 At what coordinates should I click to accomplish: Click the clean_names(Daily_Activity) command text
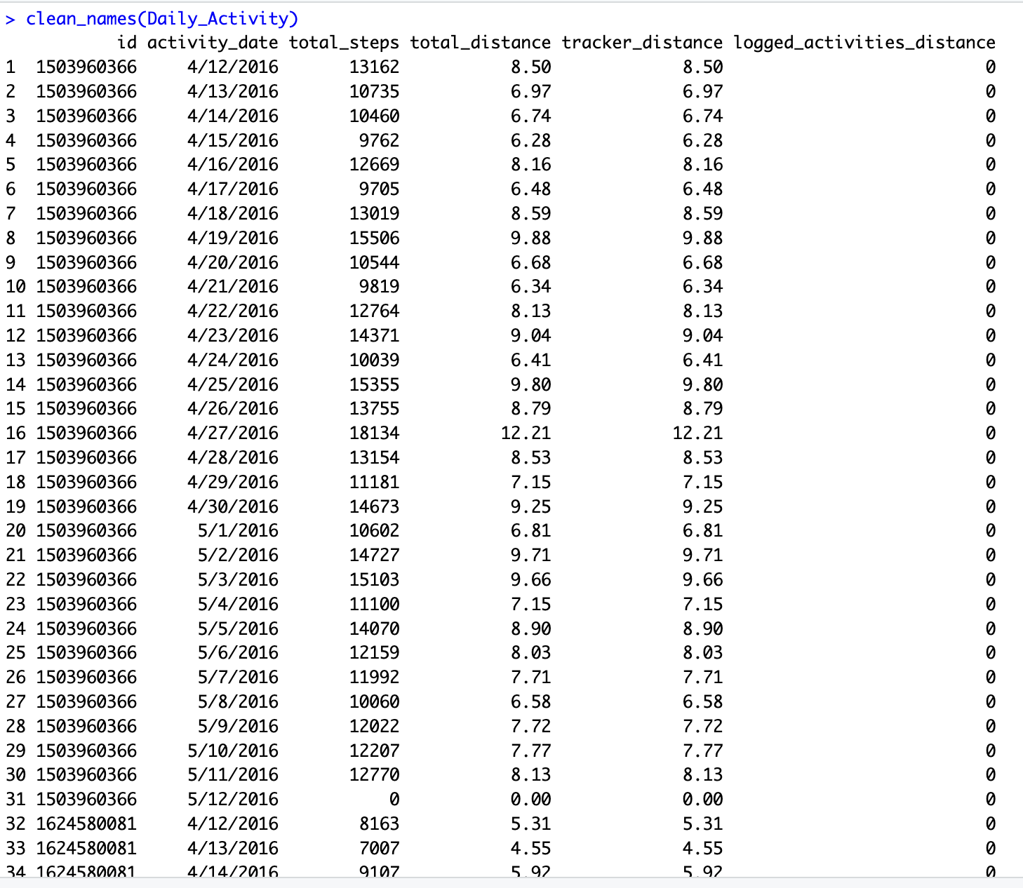[162, 19]
